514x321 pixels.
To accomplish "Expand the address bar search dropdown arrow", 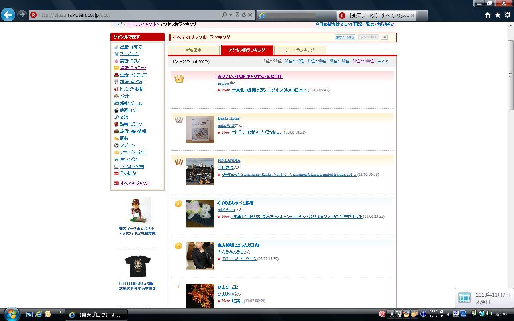I will click(230, 15).
